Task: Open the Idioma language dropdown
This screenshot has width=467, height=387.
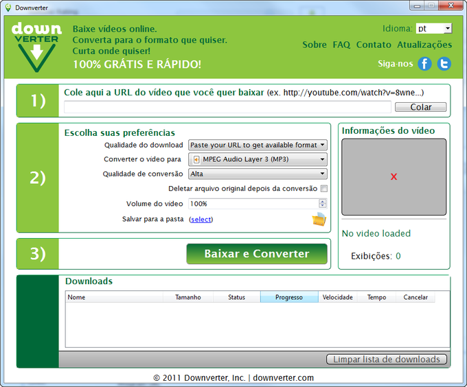Action: (x=434, y=29)
